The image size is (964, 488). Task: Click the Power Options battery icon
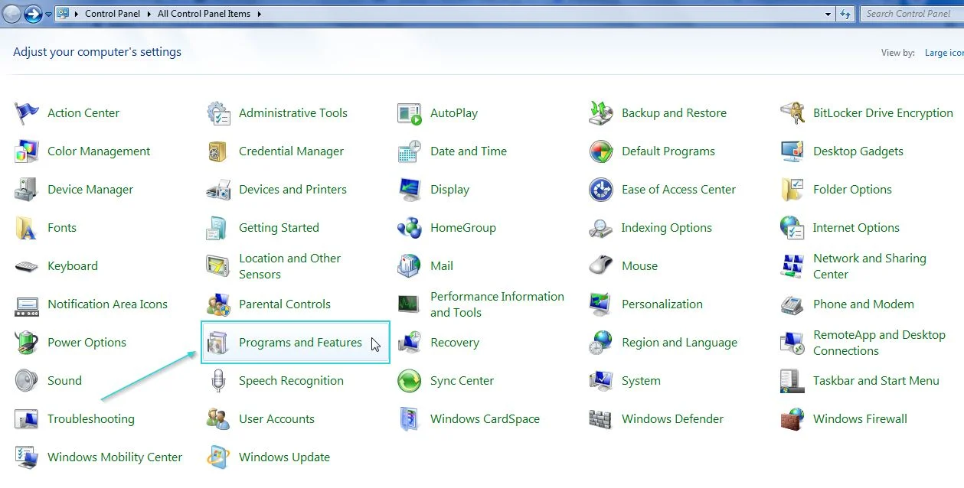[27, 343]
